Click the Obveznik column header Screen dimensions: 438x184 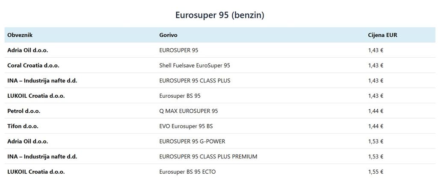pyautogui.click(x=20, y=35)
